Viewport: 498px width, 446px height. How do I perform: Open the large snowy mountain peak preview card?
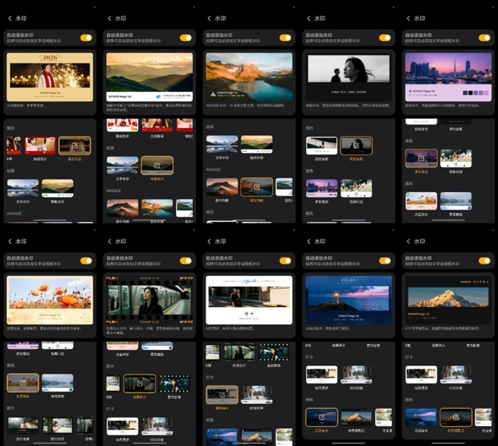point(448,300)
